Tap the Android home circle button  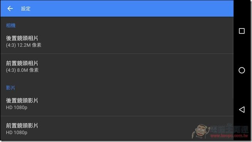pos(242,70)
